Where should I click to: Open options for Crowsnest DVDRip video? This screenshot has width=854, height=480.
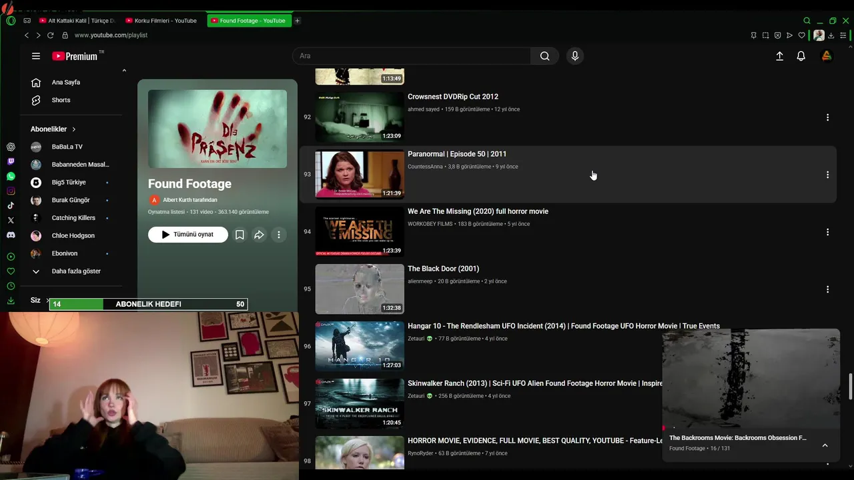tap(827, 117)
